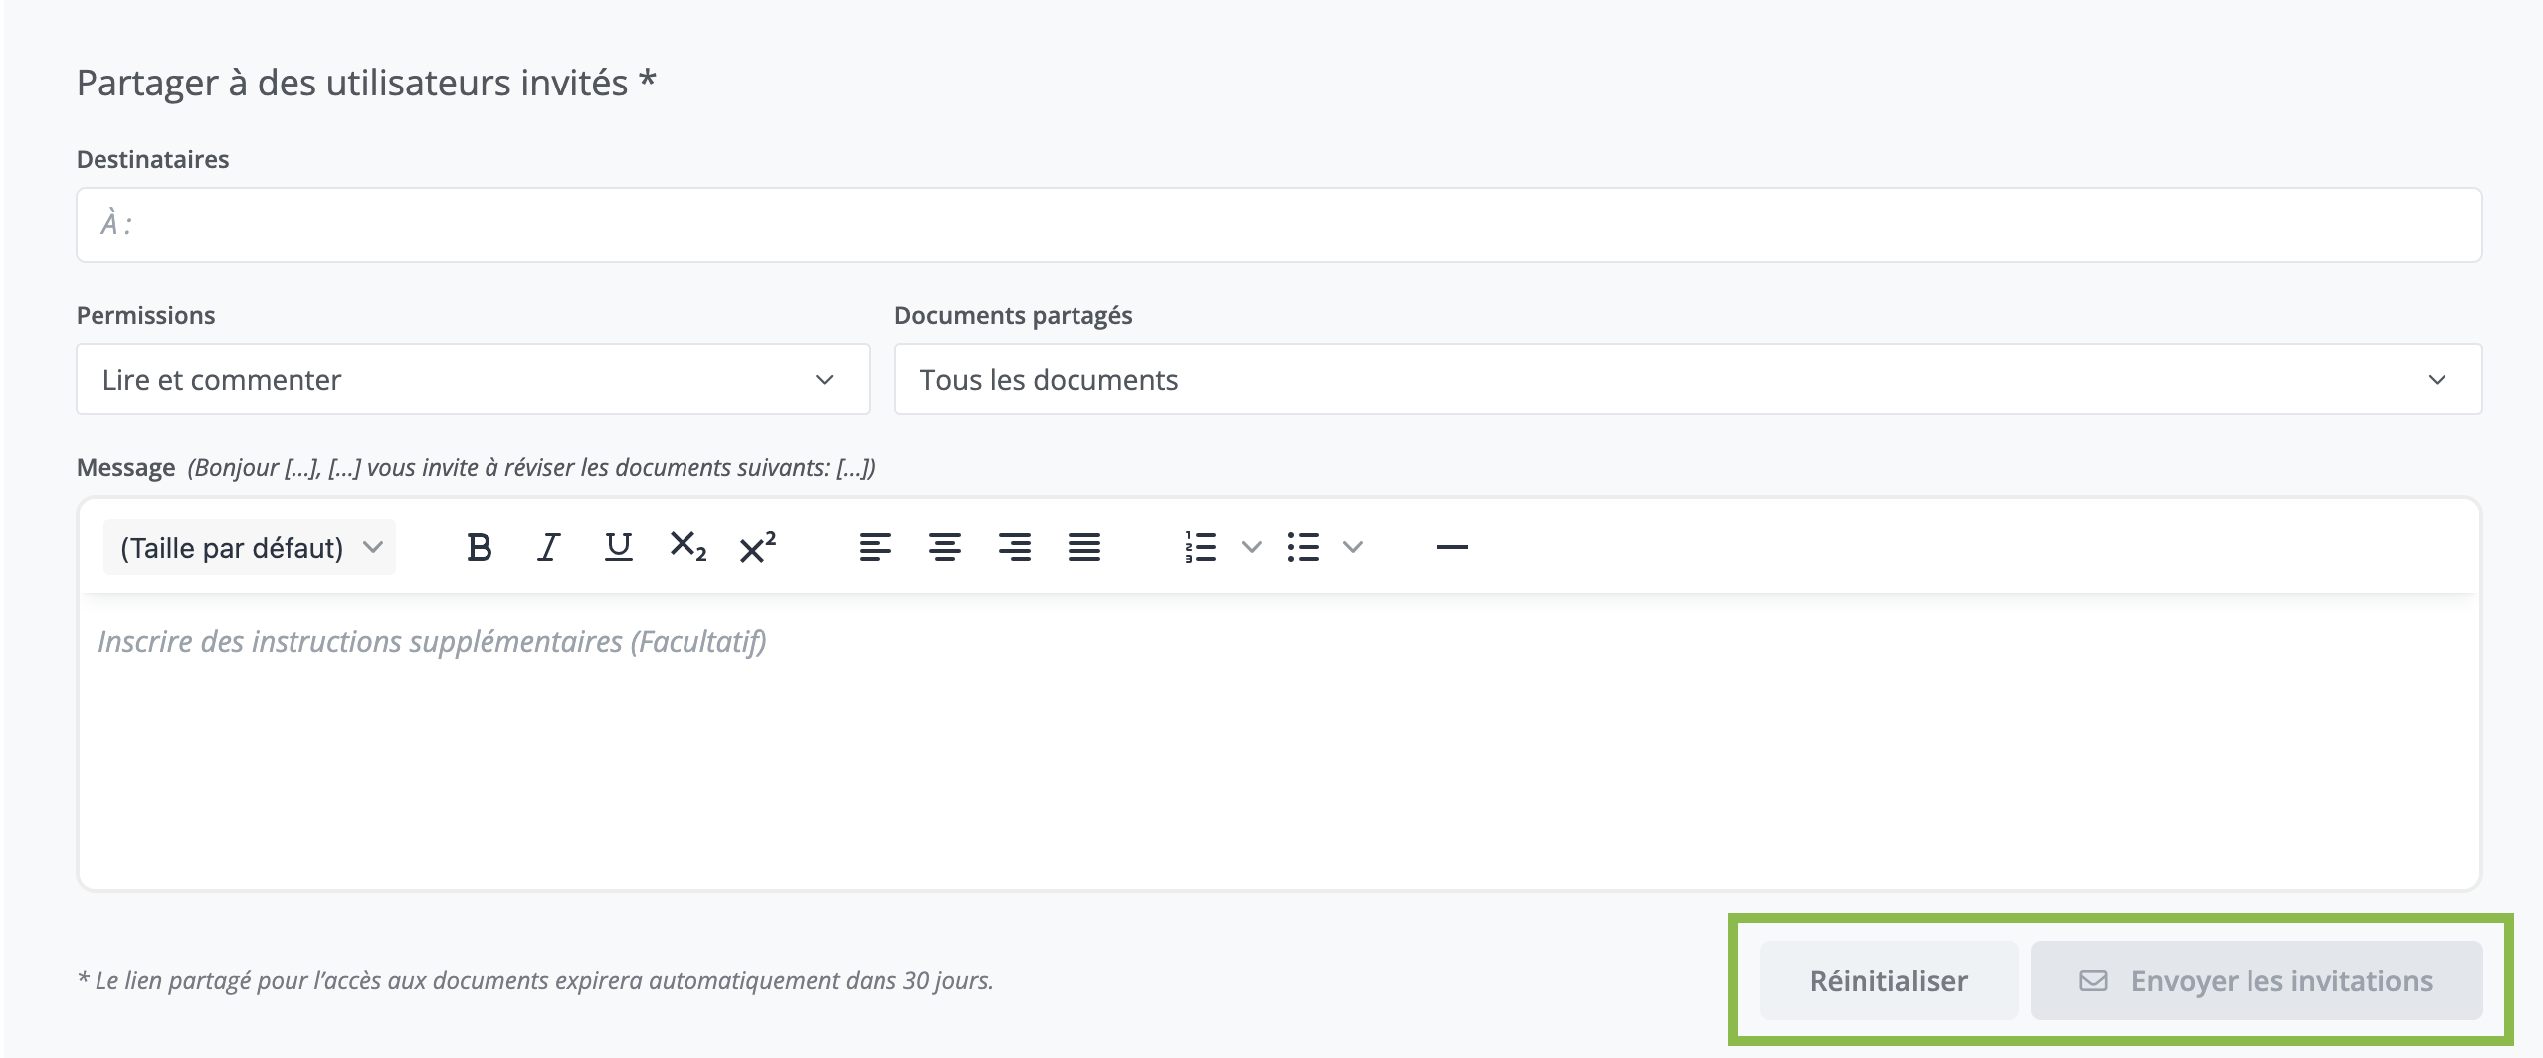Insert a horizontal line separator

1452,547
